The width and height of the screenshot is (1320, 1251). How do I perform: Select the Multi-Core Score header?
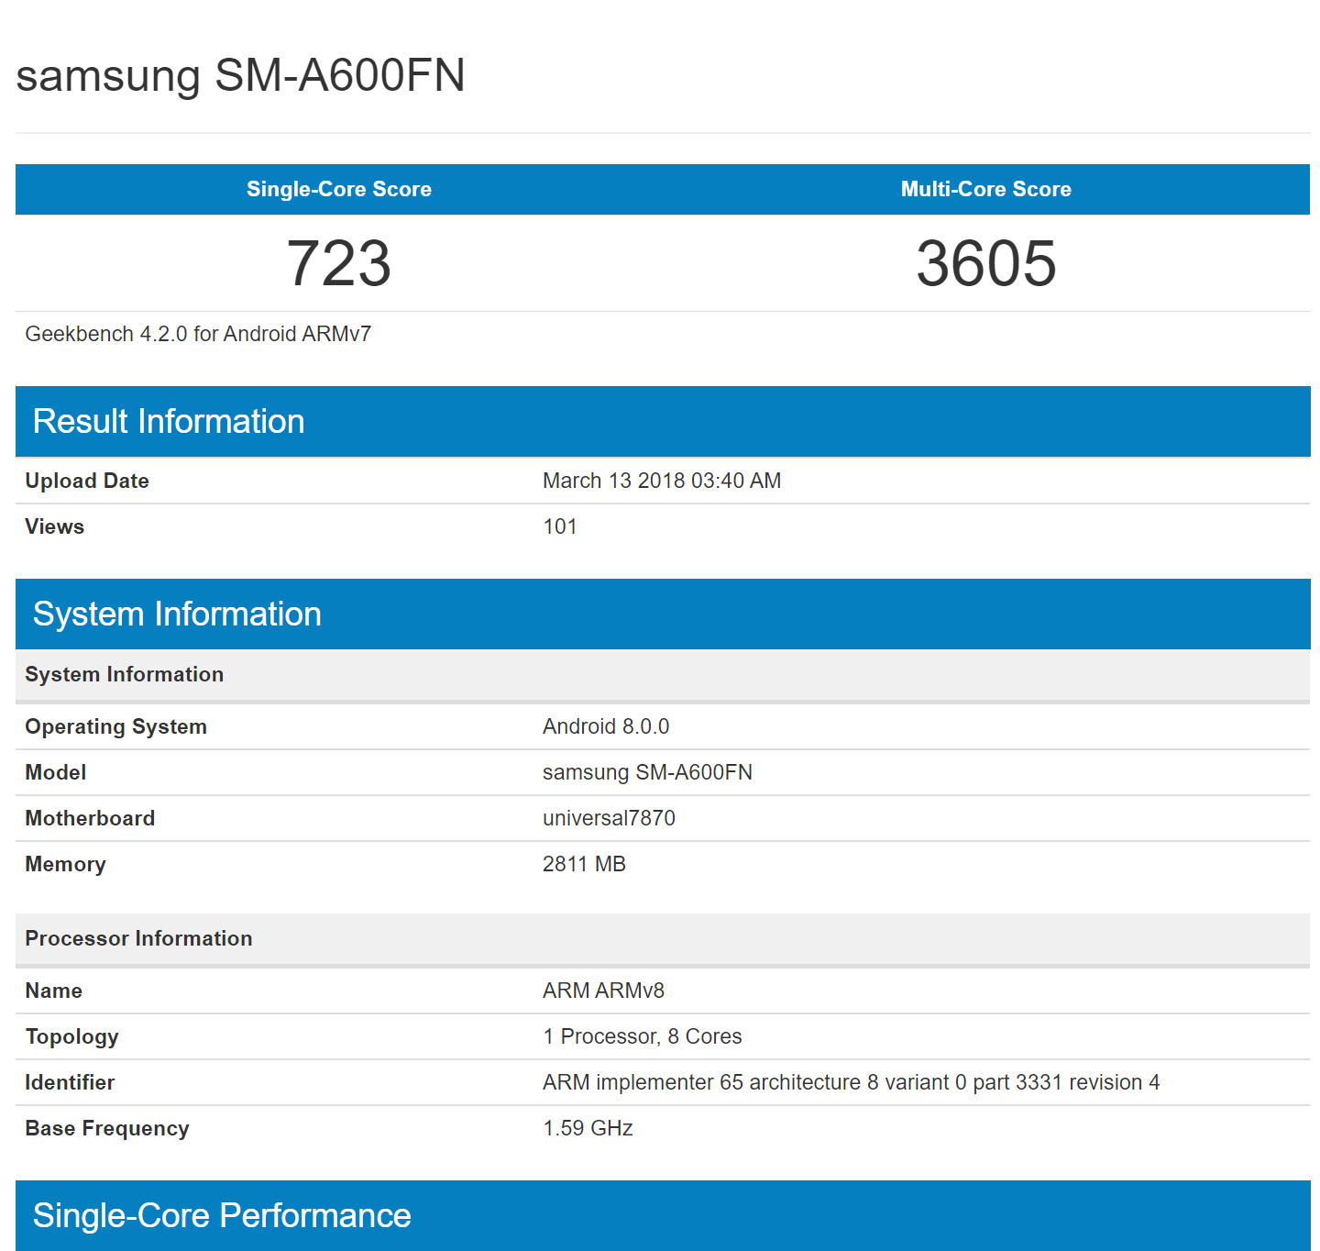point(985,189)
